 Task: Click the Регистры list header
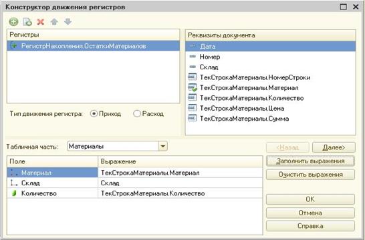[94, 35]
